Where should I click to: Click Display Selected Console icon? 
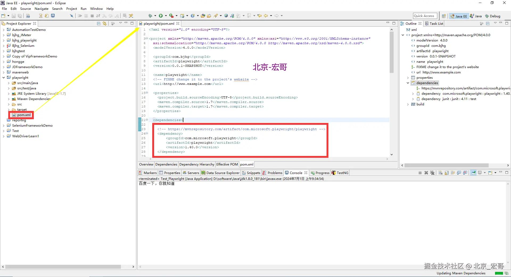coord(480,173)
